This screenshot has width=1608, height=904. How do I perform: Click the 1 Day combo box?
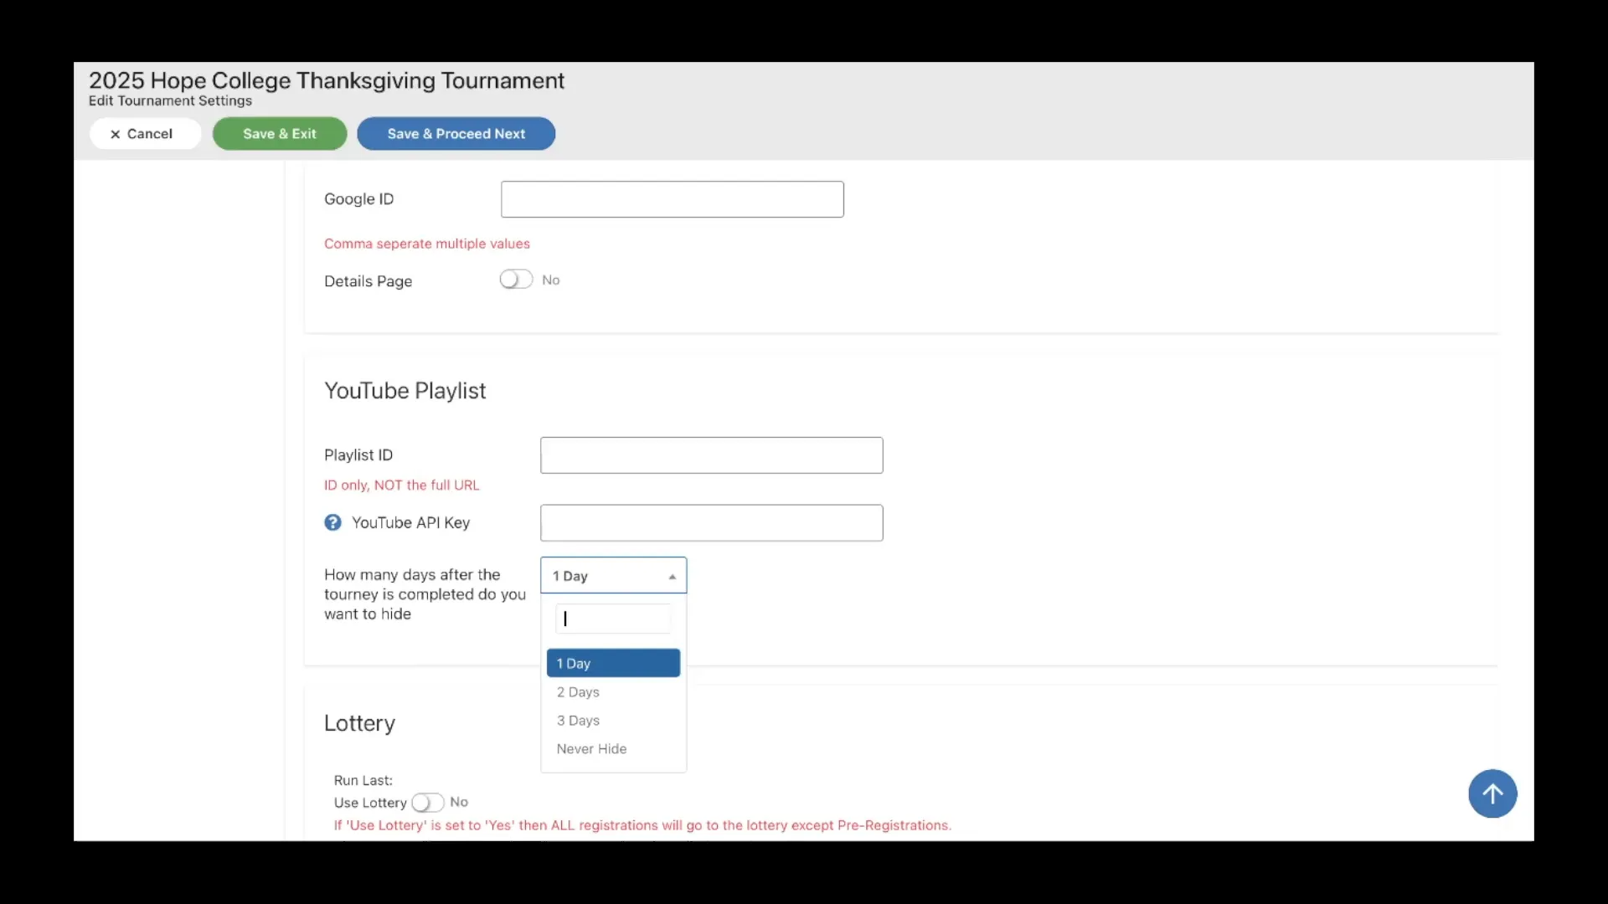[603, 576]
